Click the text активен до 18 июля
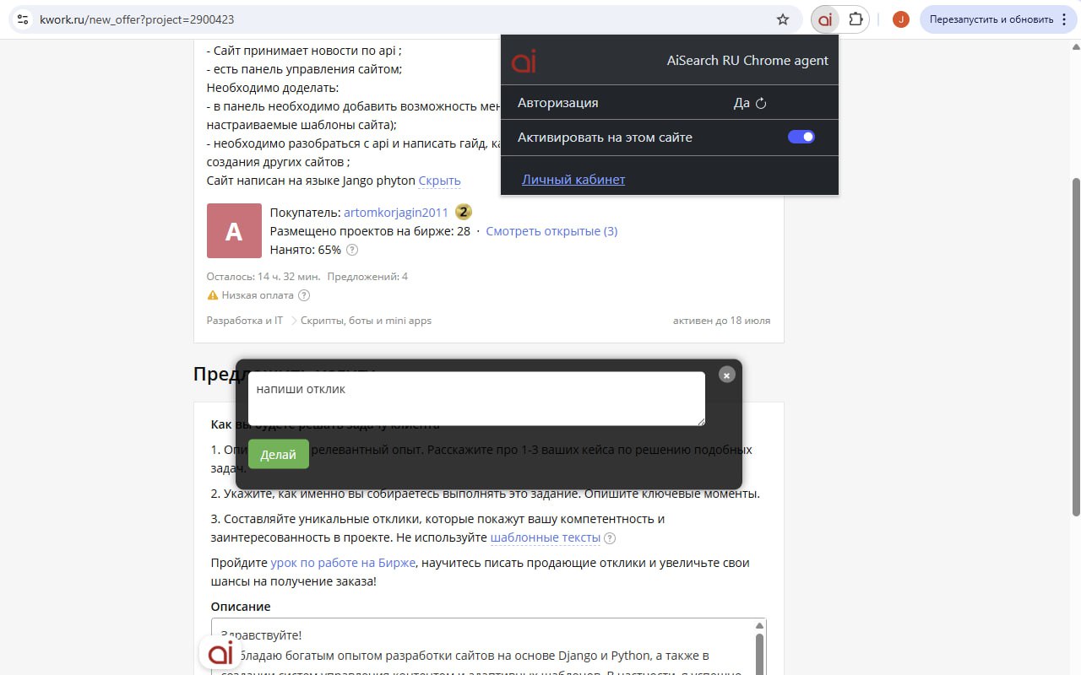Screen dimensions: 1081x675 721,321
